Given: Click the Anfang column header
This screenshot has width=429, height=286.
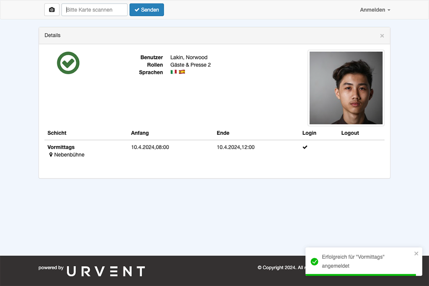Looking at the screenshot, I should point(140,133).
